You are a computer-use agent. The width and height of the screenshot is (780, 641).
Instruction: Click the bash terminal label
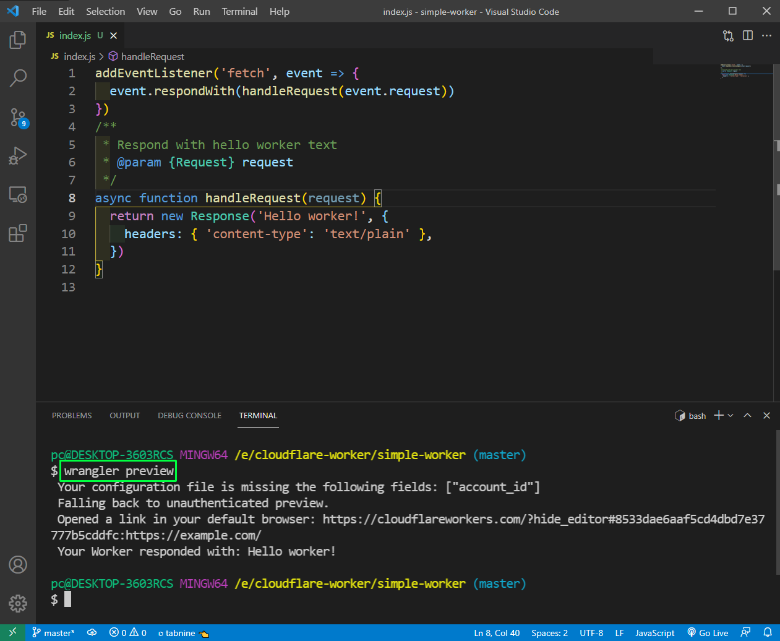tap(690, 416)
